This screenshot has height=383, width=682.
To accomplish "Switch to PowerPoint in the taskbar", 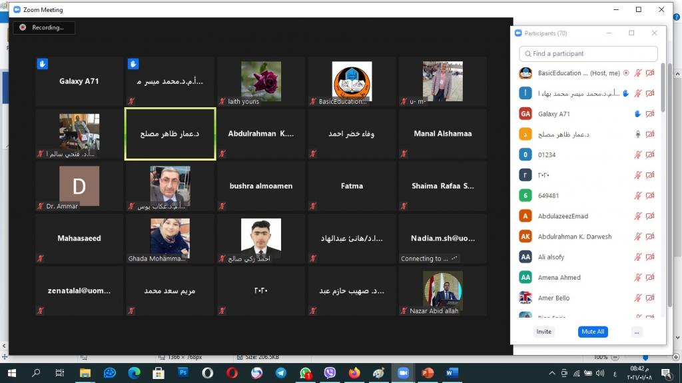I will click(428, 373).
